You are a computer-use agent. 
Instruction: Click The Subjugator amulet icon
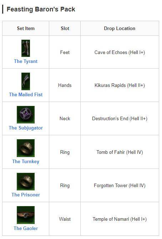[26, 114]
